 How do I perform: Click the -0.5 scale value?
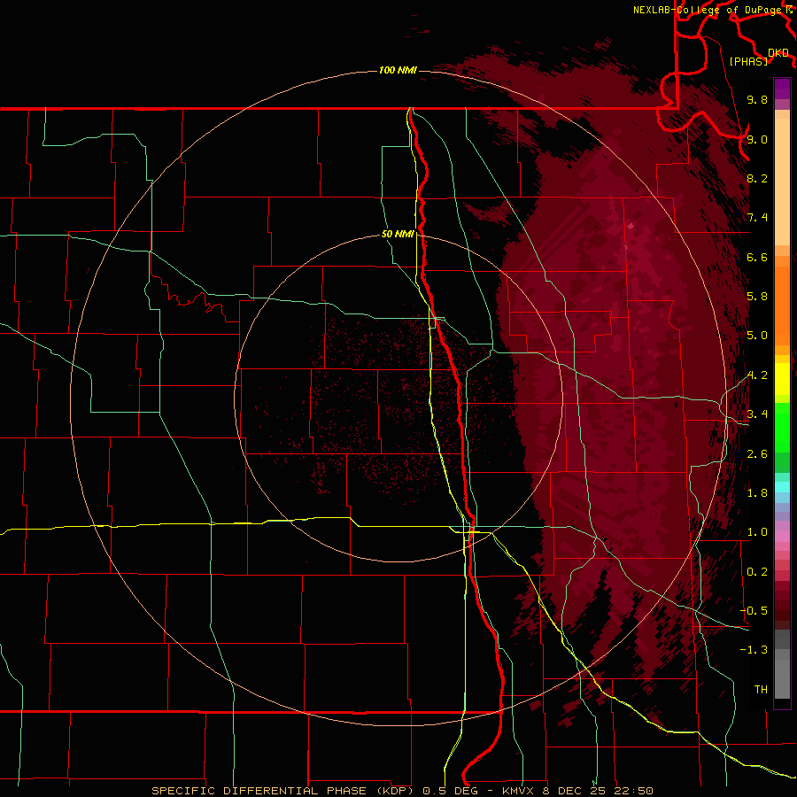[x=754, y=610]
